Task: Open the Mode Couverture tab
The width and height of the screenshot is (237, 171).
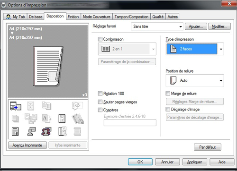Action: (x=97, y=17)
